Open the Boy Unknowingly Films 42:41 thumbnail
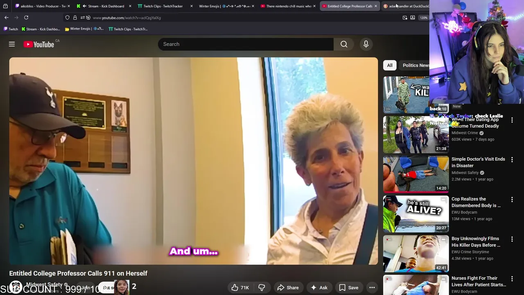Screen dimensions: 524x295 (x=416, y=254)
